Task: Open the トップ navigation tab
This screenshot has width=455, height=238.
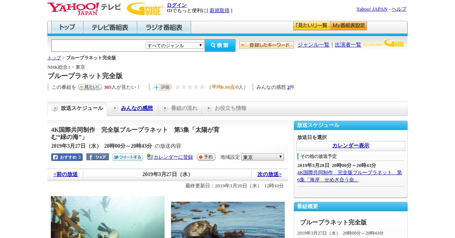Action: pos(67,28)
